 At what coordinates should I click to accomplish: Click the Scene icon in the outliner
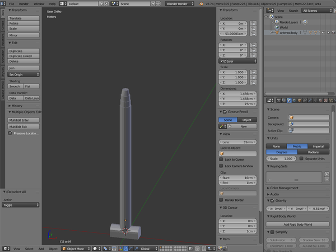click(272, 17)
